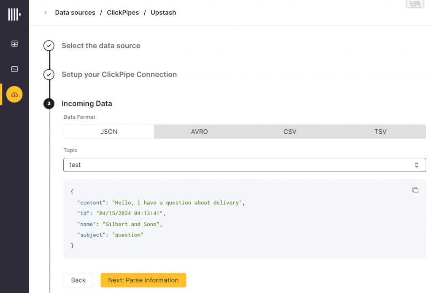This screenshot has width=432, height=293.
Task: Click the Select the data source checkmark
Action: (49, 46)
